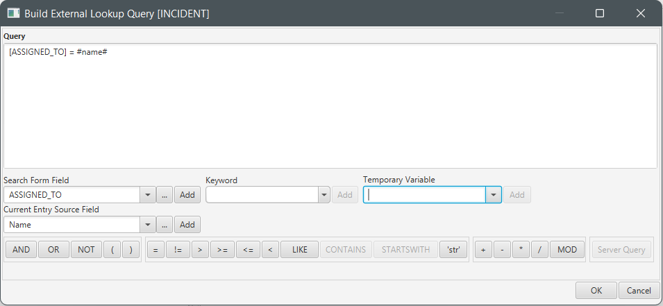This screenshot has width=663, height=306.
Task: Insert a 'str' string literal
Action: [453, 250]
